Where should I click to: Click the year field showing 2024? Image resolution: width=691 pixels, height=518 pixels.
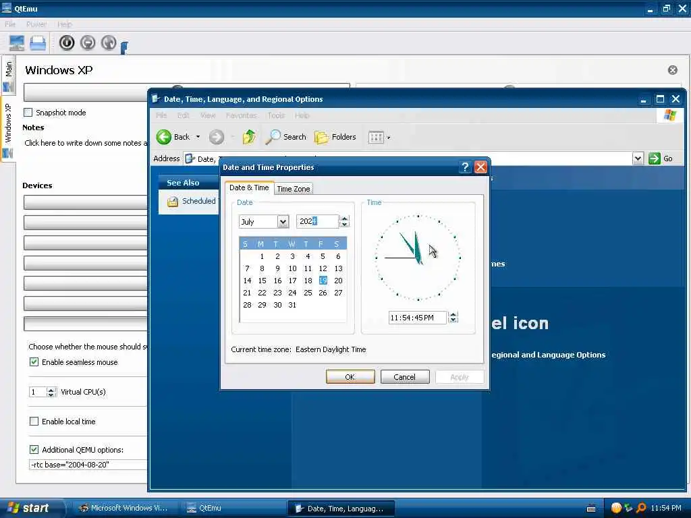pos(317,221)
